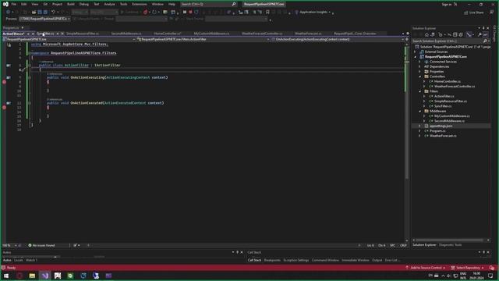Screen dimensions: 499x281
Task: Select Program.cs in Solution Explorer
Action: (x=437, y=130)
